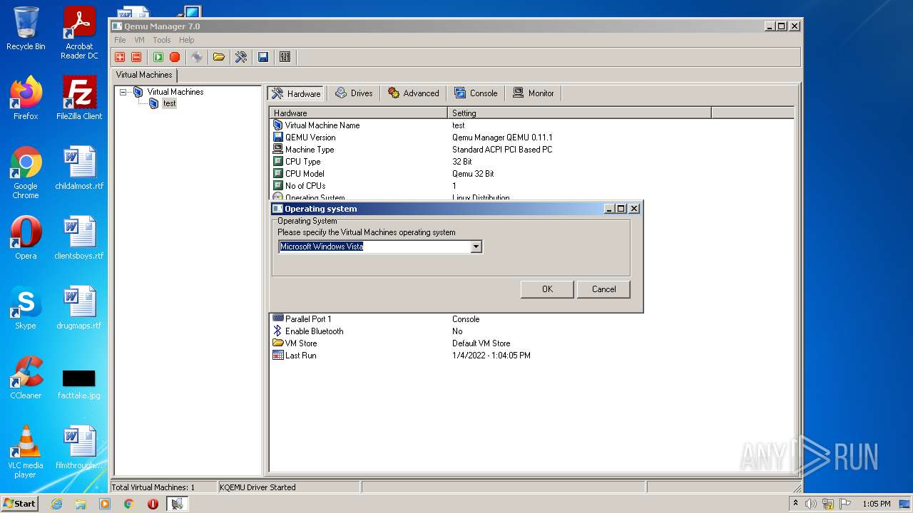Open the drugmaps.rtf desktop file
913x513 pixels.
[x=79, y=308]
